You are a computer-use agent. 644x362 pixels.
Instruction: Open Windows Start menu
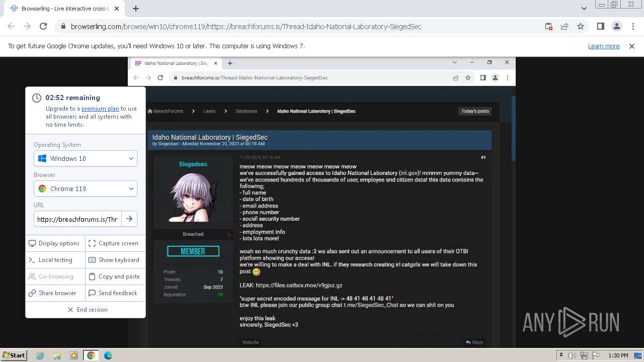tap(14, 355)
